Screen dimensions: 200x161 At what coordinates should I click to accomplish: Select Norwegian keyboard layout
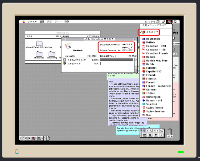click(156, 97)
